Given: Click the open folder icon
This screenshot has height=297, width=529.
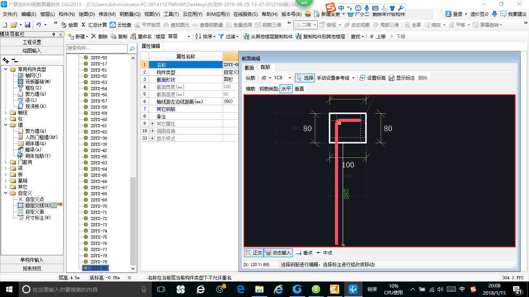Looking at the screenshot, I should coord(14,25).
